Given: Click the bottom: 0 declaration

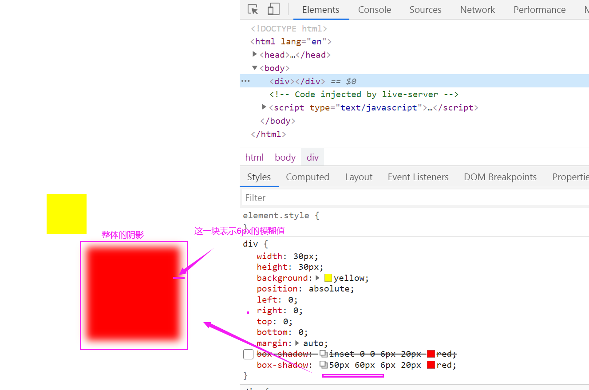Looking at the screenshot, I should tap(282, 332).
